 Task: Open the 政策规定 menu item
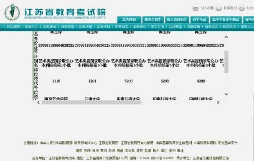click(67, 27)
